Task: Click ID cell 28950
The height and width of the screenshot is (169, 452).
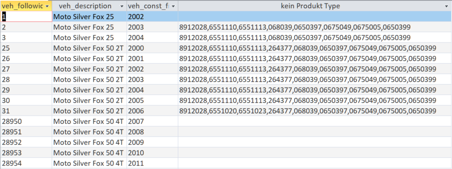Action: coord(26,121)
